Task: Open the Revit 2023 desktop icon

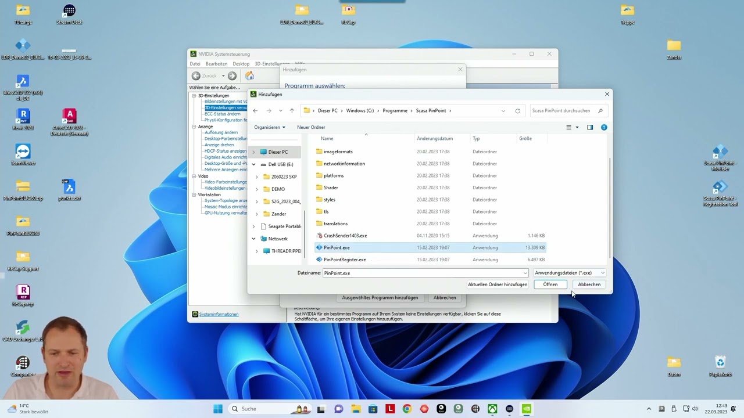Action: 23,119
